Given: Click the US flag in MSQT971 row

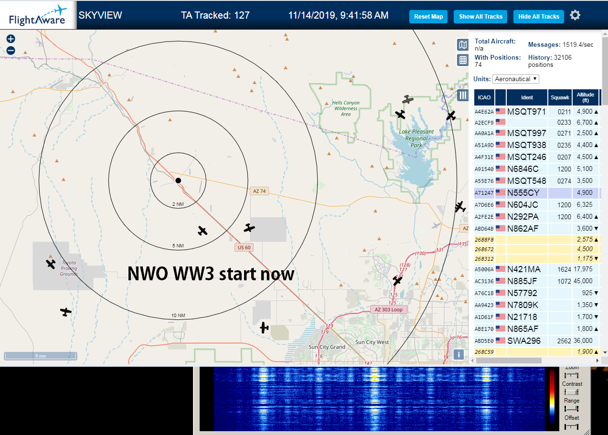Looking at the screenshot, I should [x=501, y=111].
